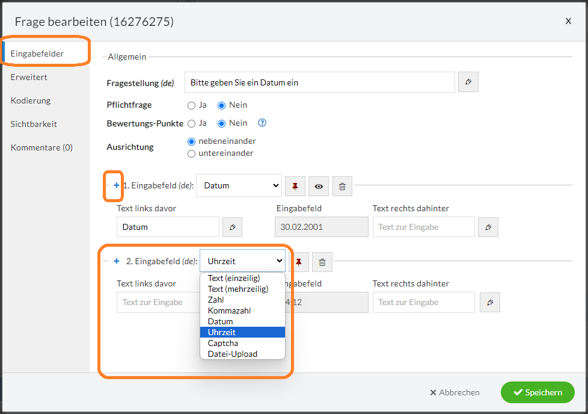
Task: Open the 1. Eingabefeld type dropdown
Action: pyautogui.click(x=239, y=186)
